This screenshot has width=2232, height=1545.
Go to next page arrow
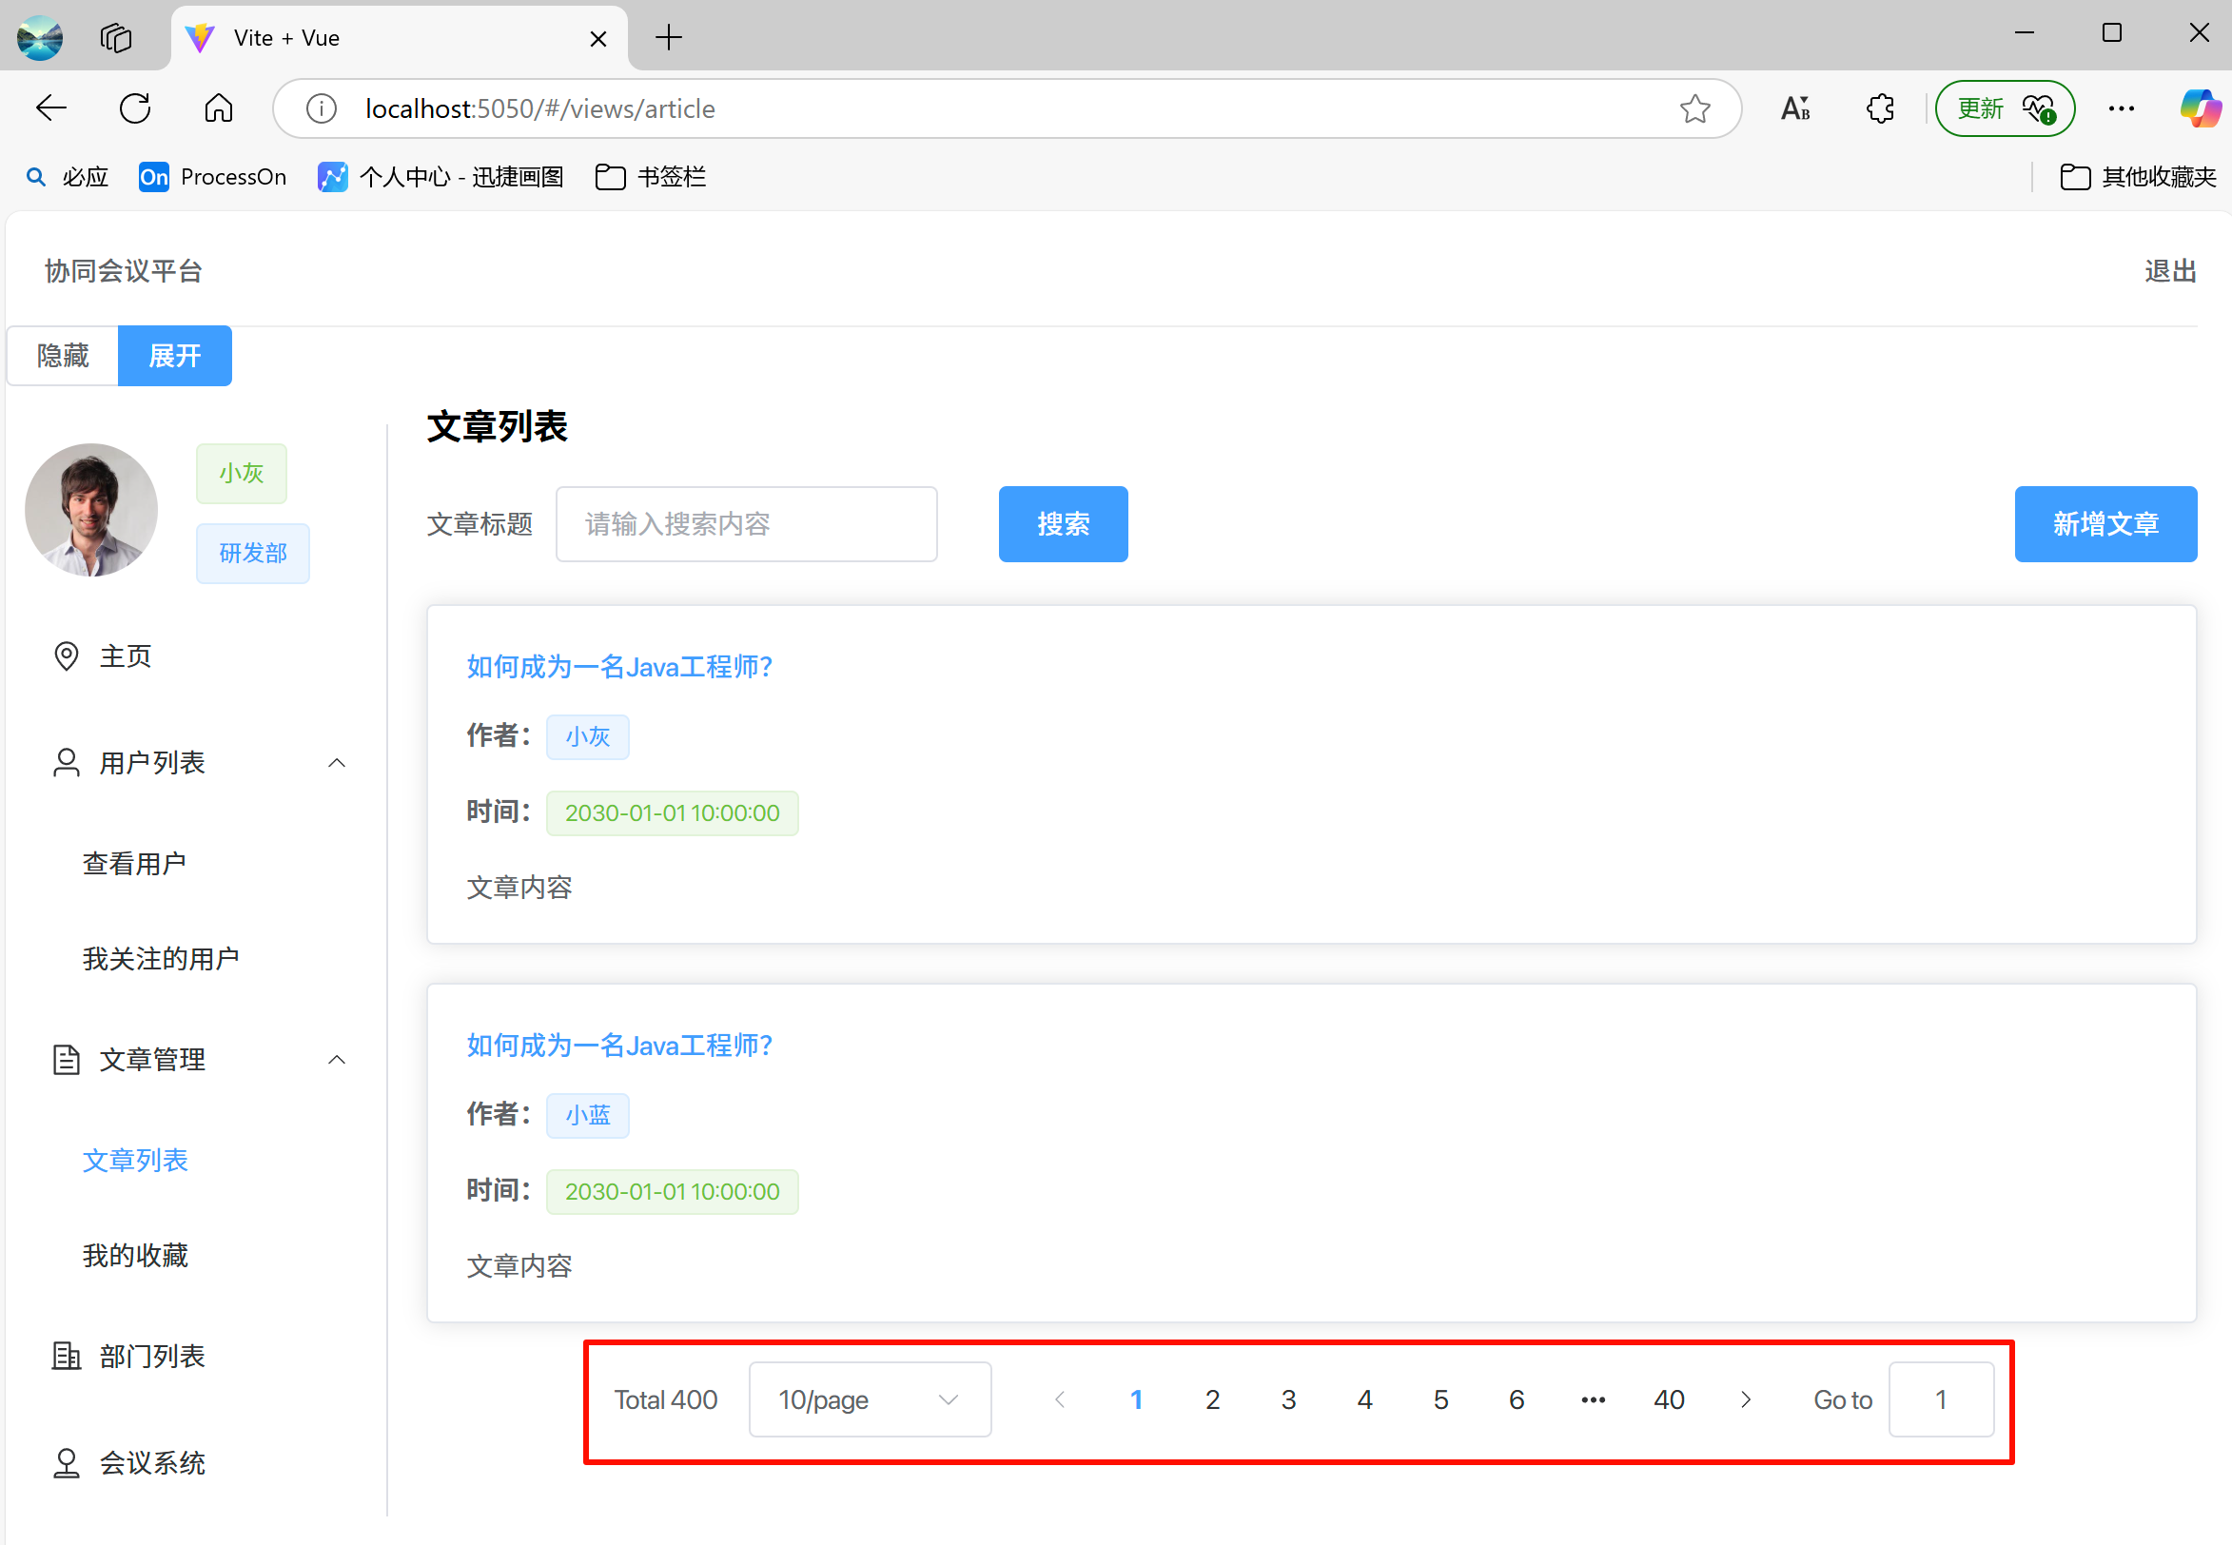[1745, 1399]
